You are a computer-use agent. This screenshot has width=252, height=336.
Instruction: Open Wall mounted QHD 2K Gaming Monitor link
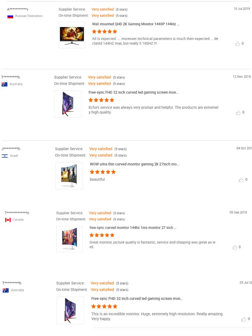(x=135, y=24)
